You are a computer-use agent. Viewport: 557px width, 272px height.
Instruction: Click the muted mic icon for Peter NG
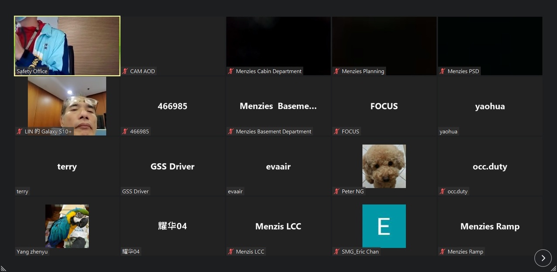tap(337, 191)
